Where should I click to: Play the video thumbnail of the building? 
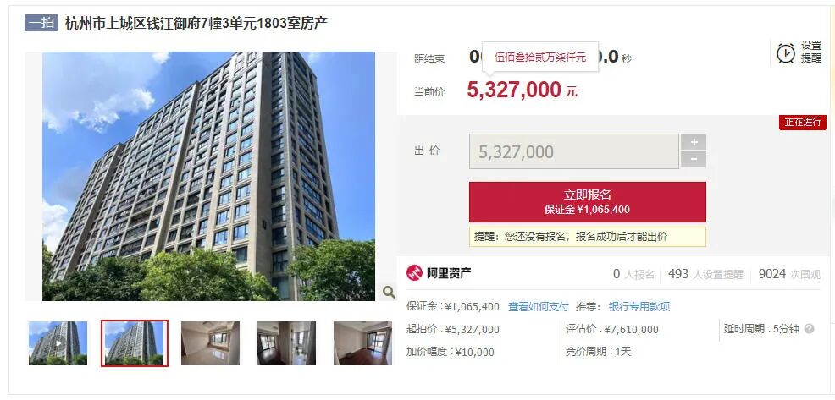pyautogui.click(x=58, y=343)
